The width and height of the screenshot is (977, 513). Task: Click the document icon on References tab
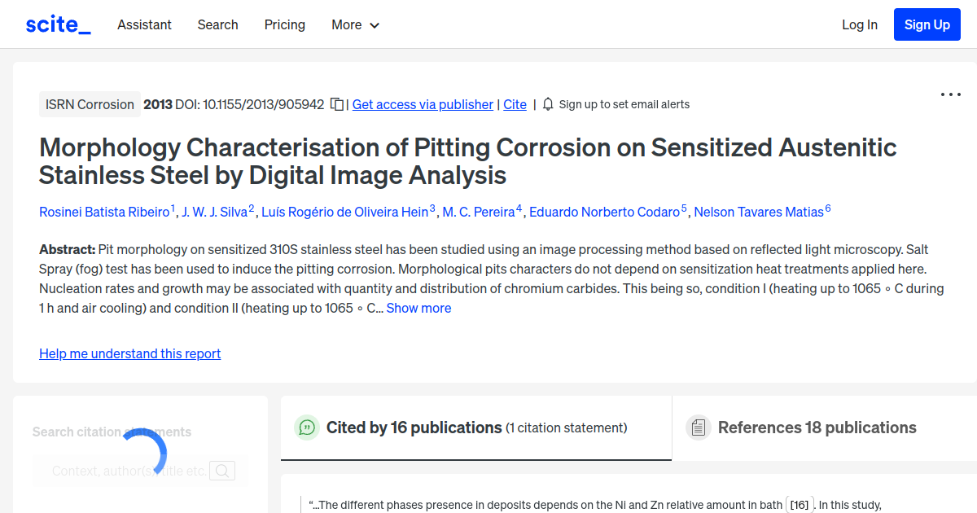pos(698,427)
